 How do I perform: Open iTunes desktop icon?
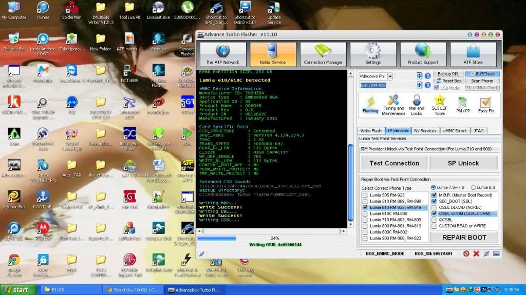(x=43, y=11)
